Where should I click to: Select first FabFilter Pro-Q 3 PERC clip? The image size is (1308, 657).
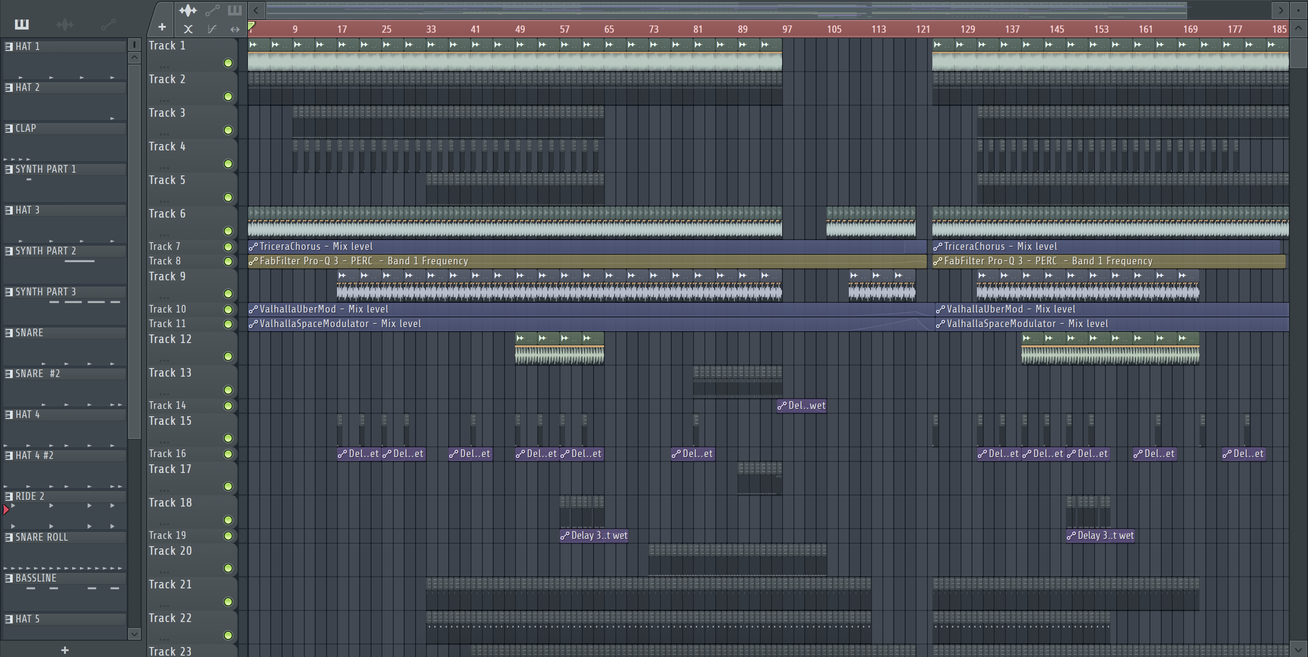588,261
